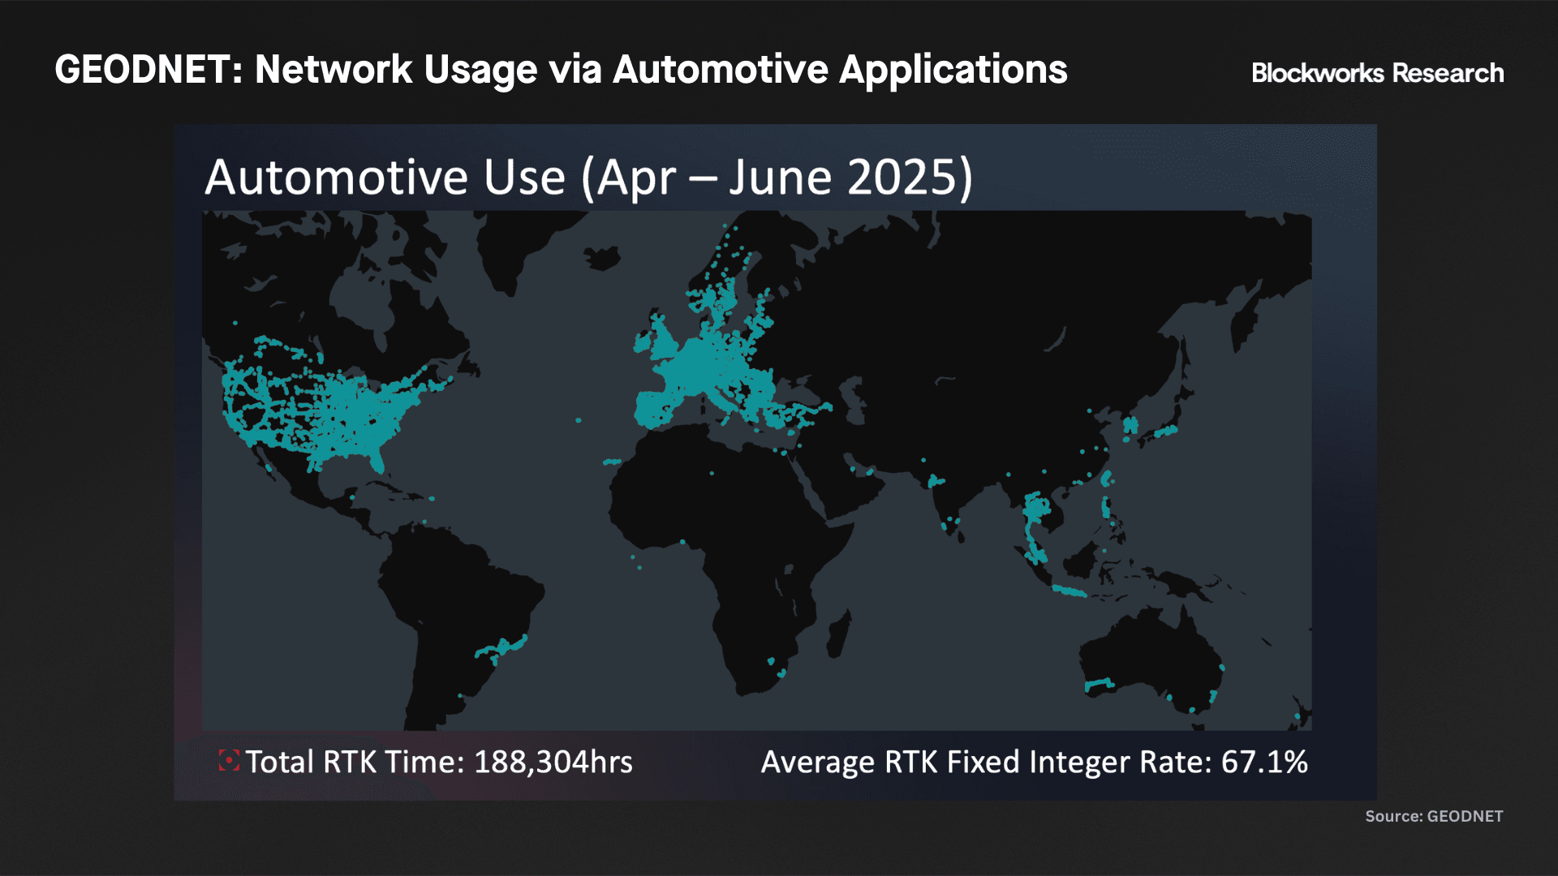Click the teal dot in the mid-Atlantic Ocean

579,420
